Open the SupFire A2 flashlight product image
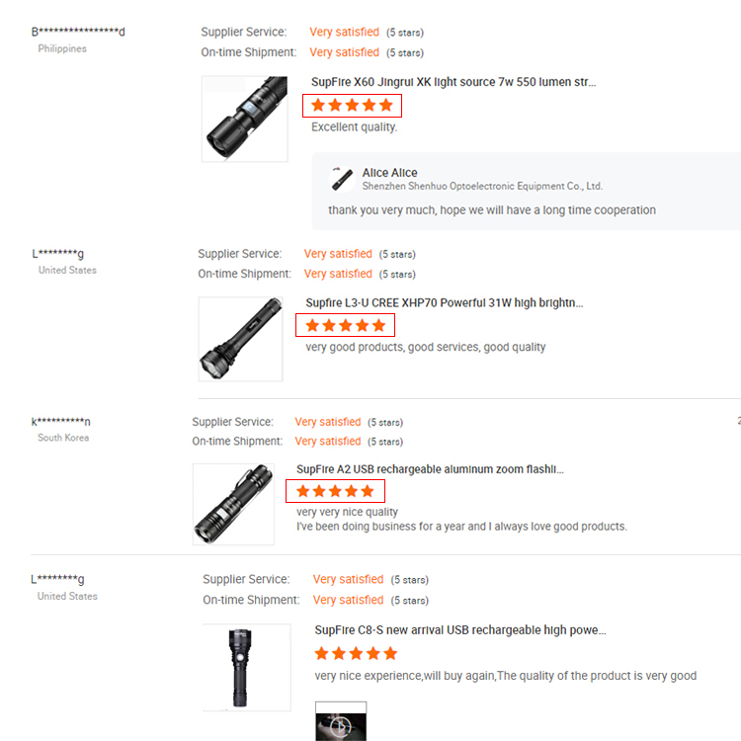The width and height of the screenshot is (741, 741). coord(233,504)
